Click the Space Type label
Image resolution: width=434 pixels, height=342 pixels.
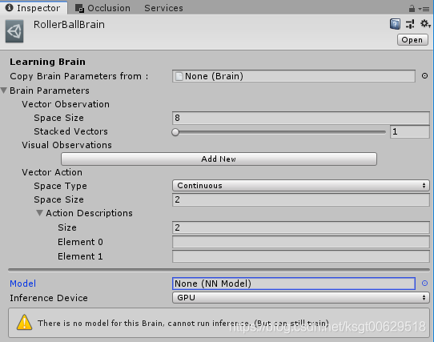click(x=60, y=186)
